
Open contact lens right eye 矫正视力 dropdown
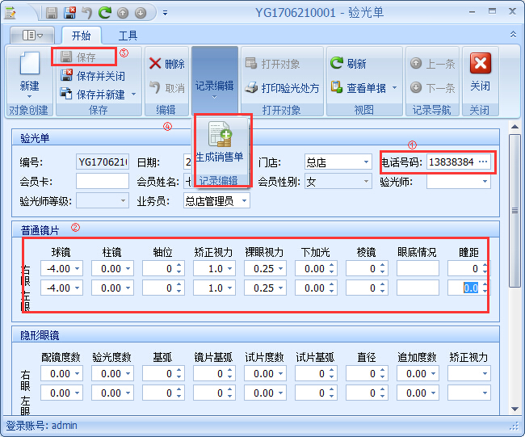click(485, 373)
